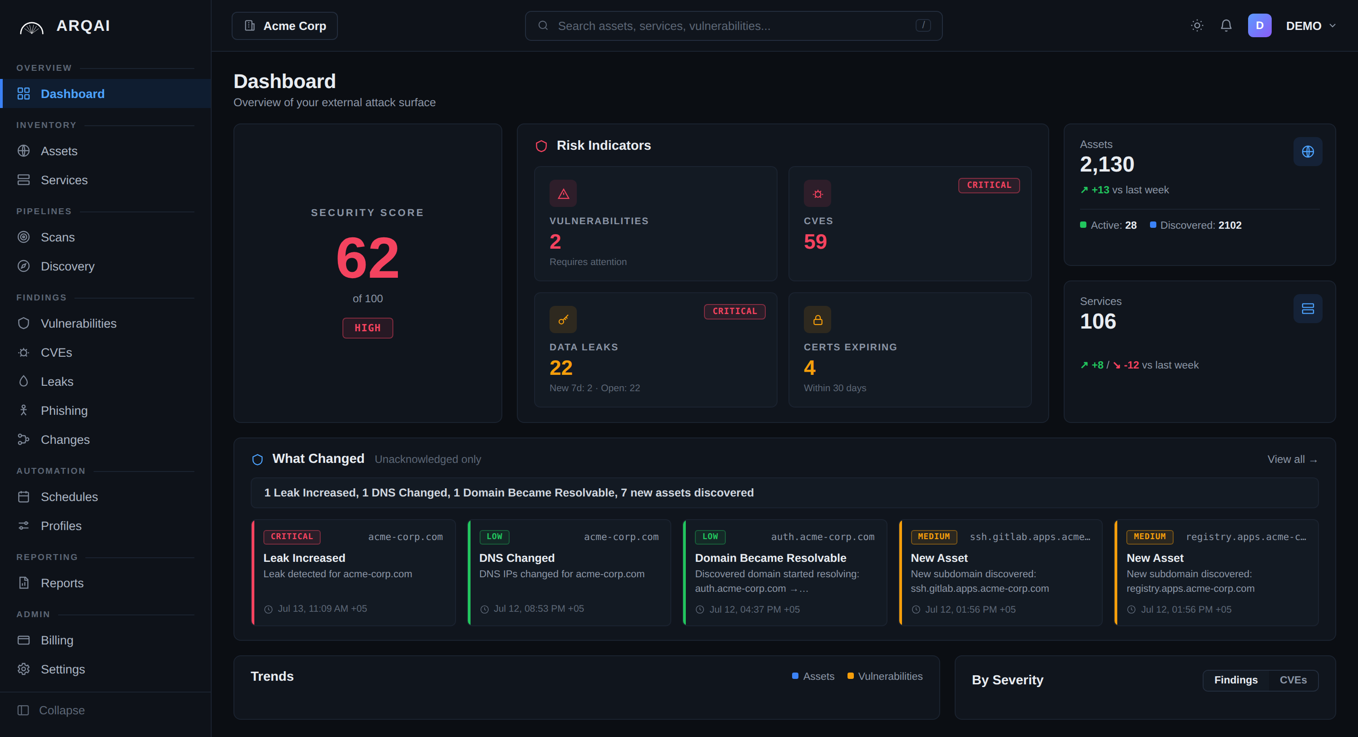Open New Asset registry.apps card
This screenshot has height=737, width=1358.
pos(1217,573)
